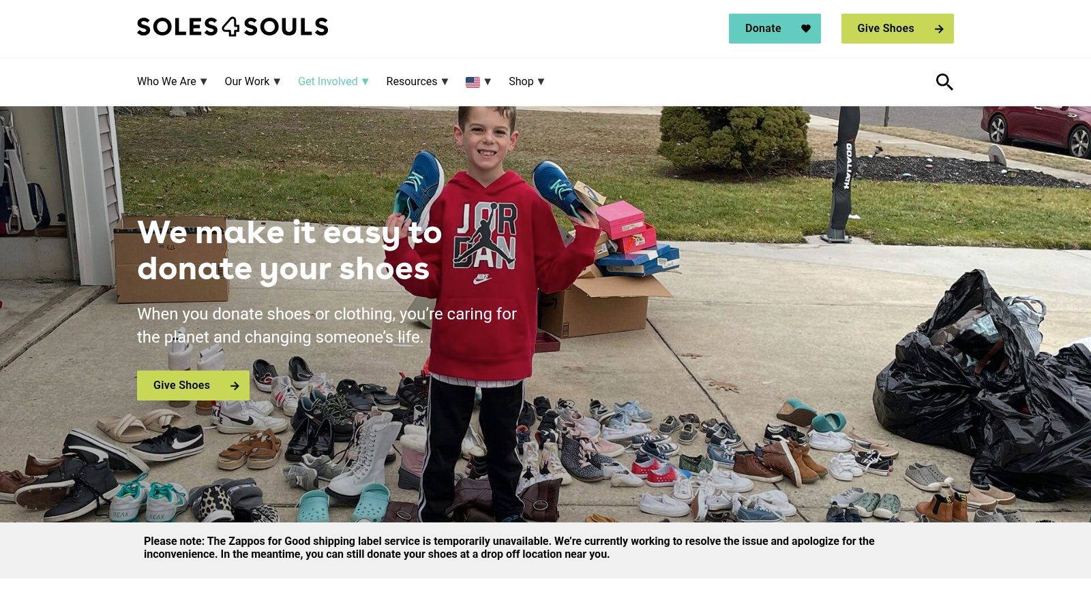Click the header Give Shoes button
Screen dimensions: 1091x613
897,29
